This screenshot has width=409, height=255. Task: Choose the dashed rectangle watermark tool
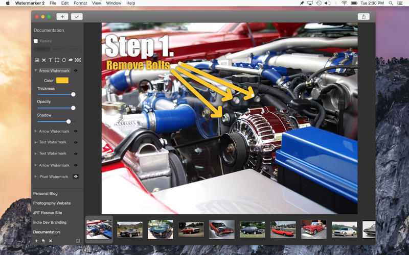[57, 60]
